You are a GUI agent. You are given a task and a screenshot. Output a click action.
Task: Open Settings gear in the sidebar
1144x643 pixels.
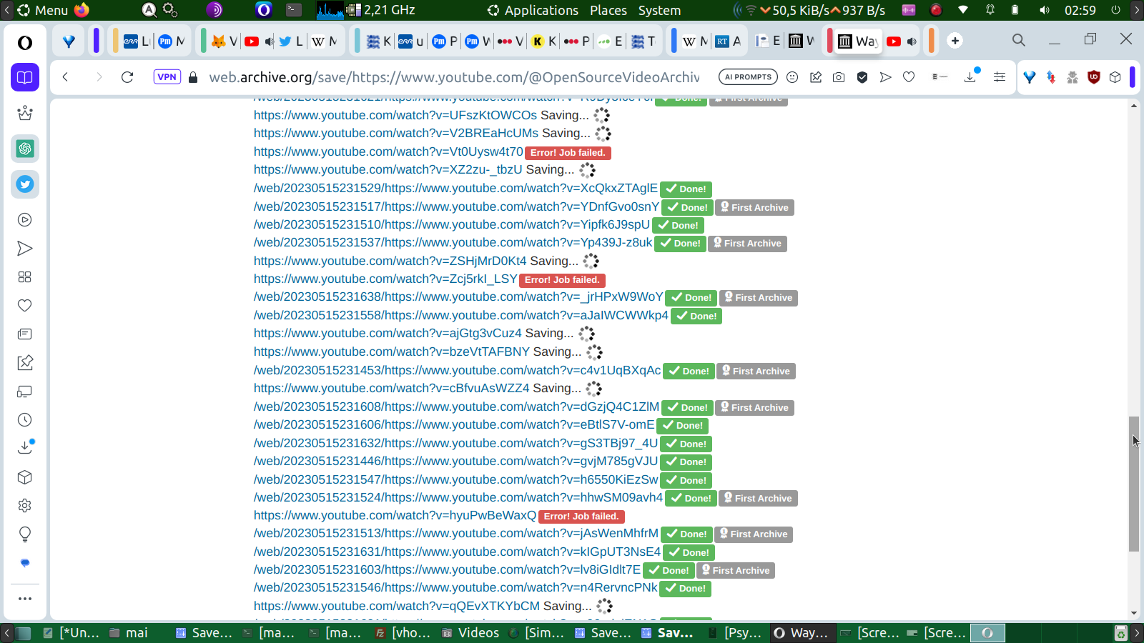click(25, 506)
